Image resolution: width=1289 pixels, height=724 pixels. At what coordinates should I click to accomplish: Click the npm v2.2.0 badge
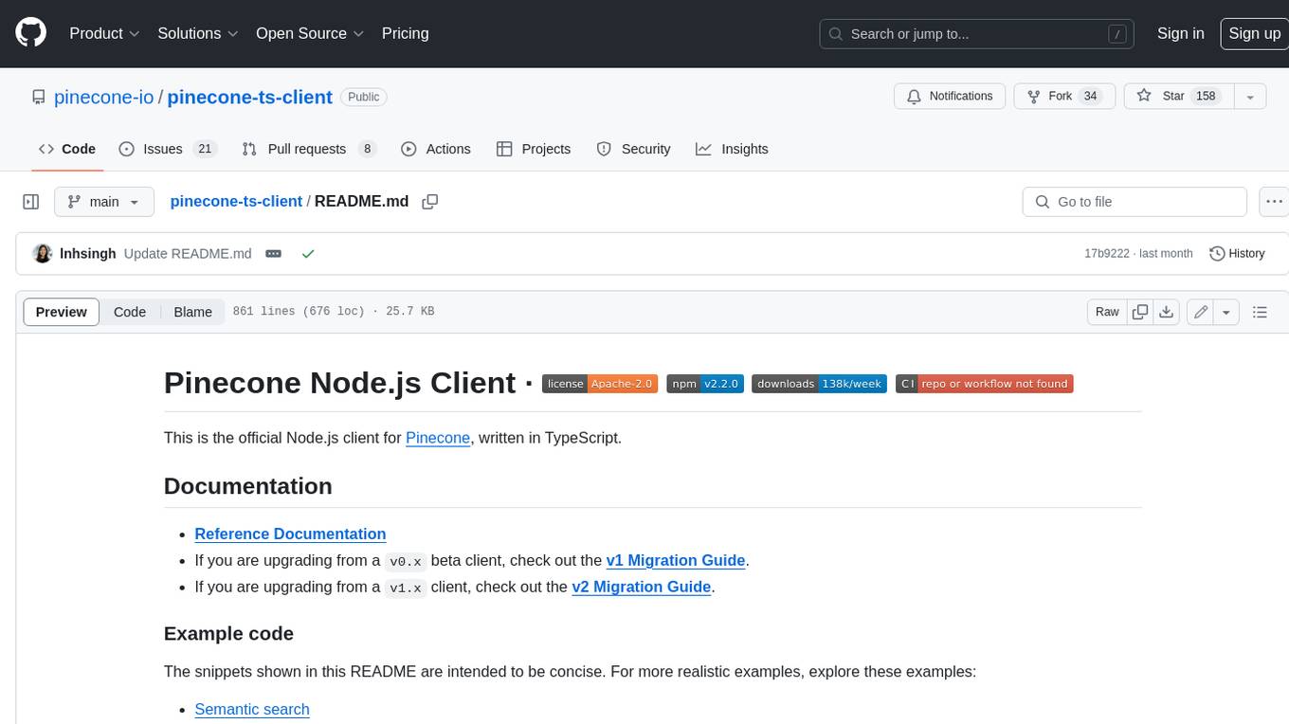704,384
